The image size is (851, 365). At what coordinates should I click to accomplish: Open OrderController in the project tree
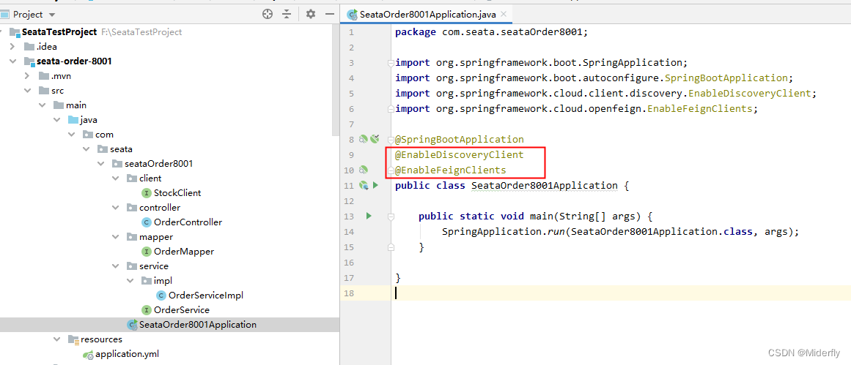[188, 222]
